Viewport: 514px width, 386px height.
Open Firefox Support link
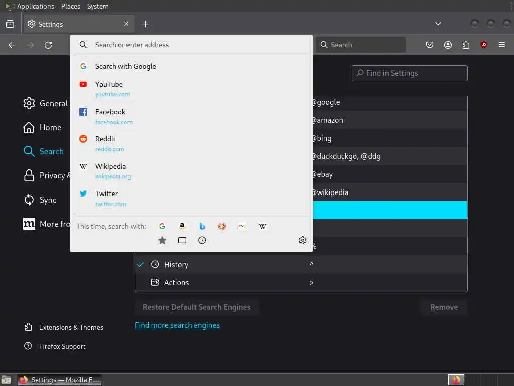pyautogui.click(x=55, y=346)
